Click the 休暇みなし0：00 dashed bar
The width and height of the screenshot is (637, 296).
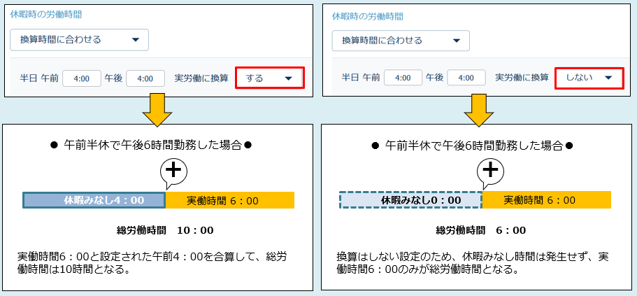click(x=410, y=200)
